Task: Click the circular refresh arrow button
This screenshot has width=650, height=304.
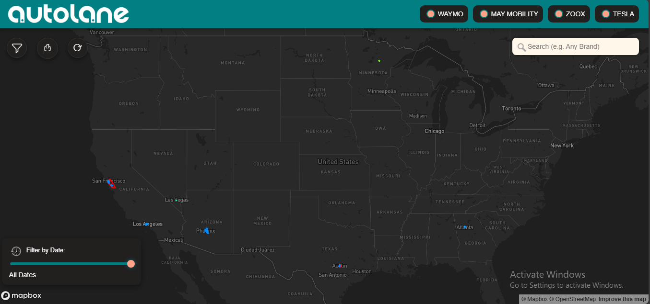Action: [x=78, y=48]
